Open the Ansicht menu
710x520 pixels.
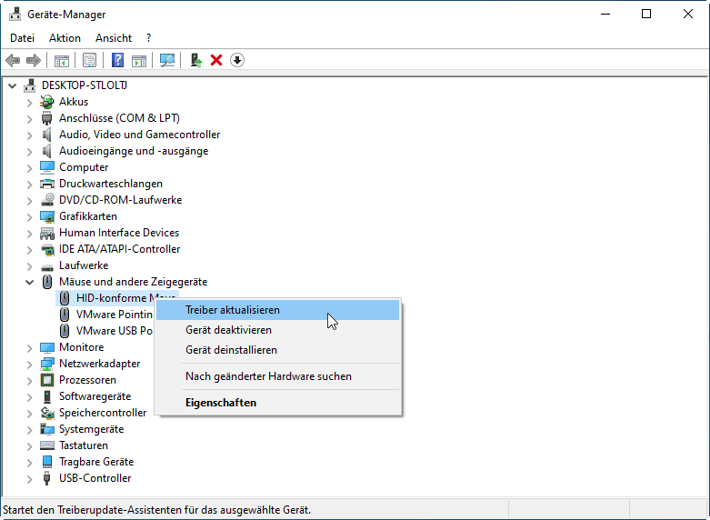coord(114,38)
